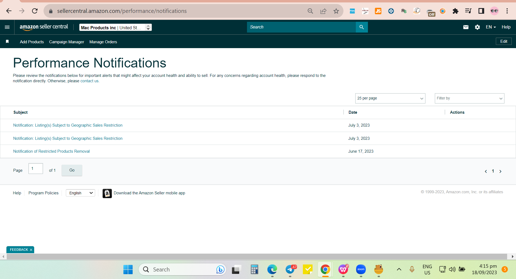Click the page number input field

click(36, 169)
